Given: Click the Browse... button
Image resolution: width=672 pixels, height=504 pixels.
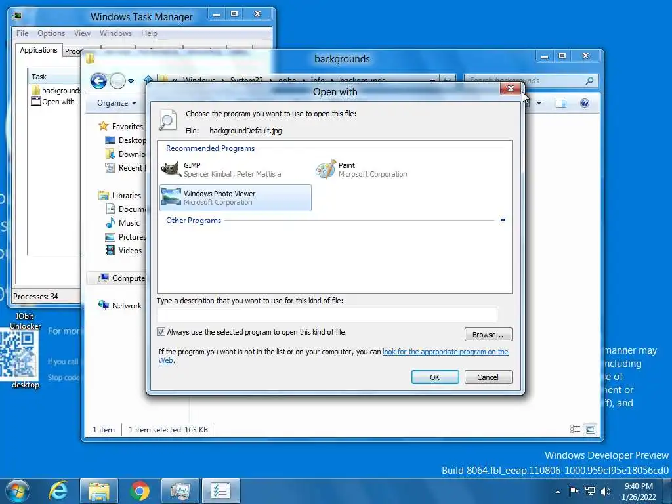Looking at the screenshot, I should click(488, 334).
